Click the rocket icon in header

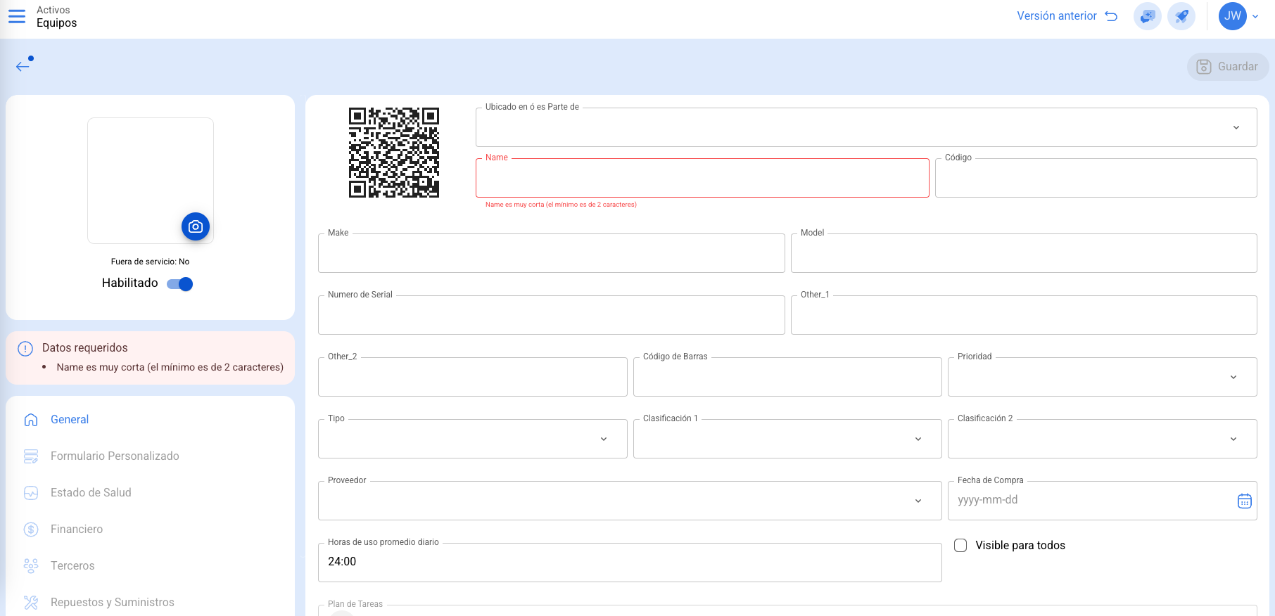coord(1181,16)
